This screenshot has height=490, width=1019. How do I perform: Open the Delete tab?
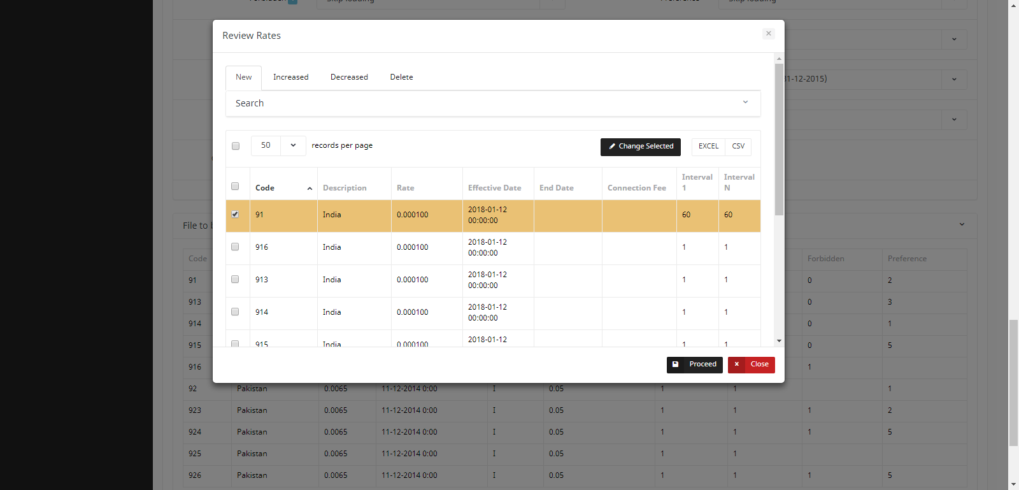(401, 77)
